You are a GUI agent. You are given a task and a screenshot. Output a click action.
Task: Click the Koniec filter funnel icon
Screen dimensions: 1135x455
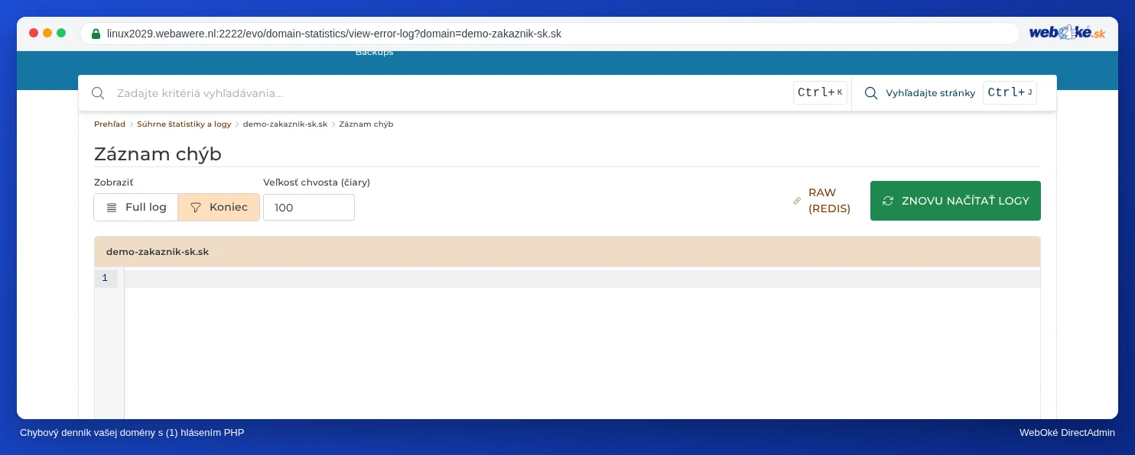point(196,207)
